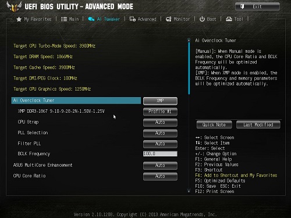291x218 pixels.
Task: Click the BCLK Frequency input field
Action: click(x=160, y=153)
